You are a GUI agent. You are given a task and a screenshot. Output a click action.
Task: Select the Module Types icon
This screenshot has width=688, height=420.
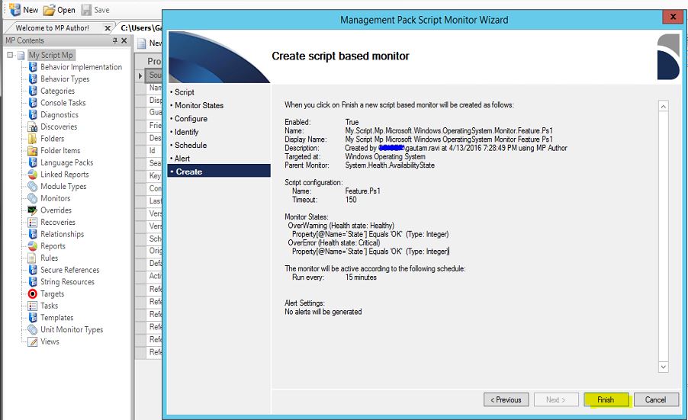click(33, 186)
